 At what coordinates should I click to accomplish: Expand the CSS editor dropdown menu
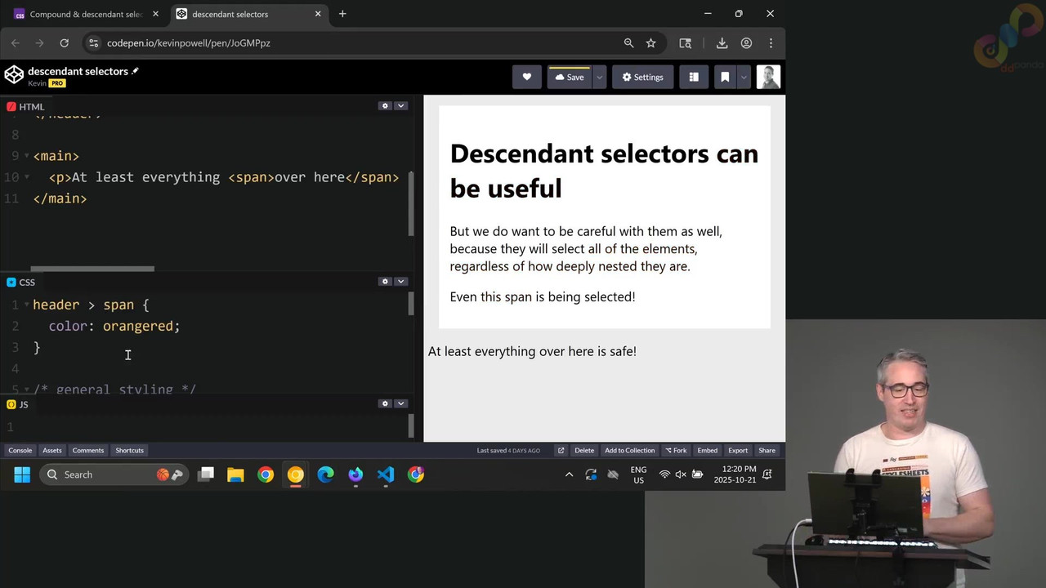(400, 282)
